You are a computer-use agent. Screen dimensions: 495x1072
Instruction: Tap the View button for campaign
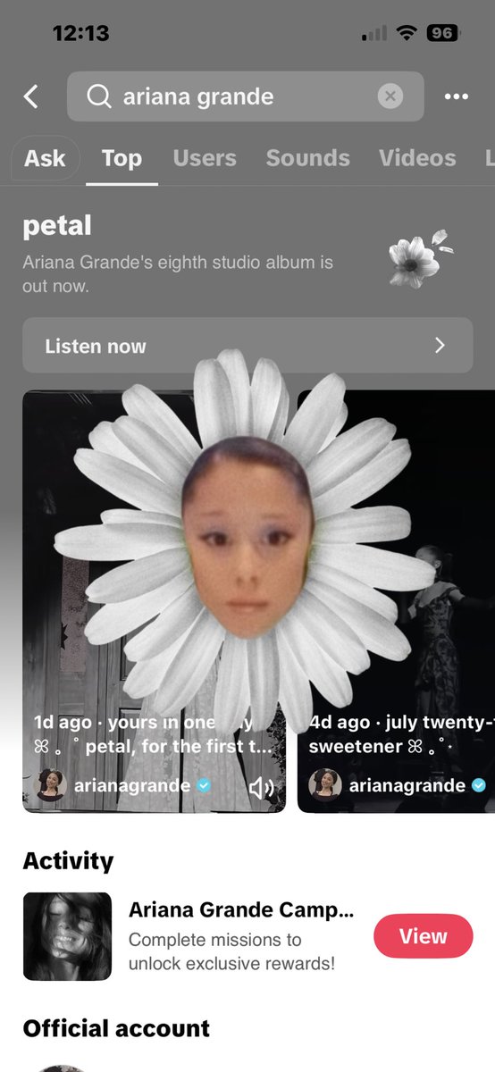pyautogui.click(x=423, y=936)
